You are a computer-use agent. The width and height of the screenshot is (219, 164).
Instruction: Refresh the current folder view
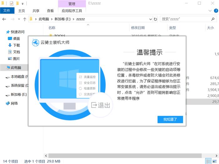click(155, 19)
